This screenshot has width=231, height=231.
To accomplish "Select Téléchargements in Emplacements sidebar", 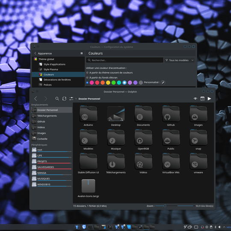I will tap(52, 116).
